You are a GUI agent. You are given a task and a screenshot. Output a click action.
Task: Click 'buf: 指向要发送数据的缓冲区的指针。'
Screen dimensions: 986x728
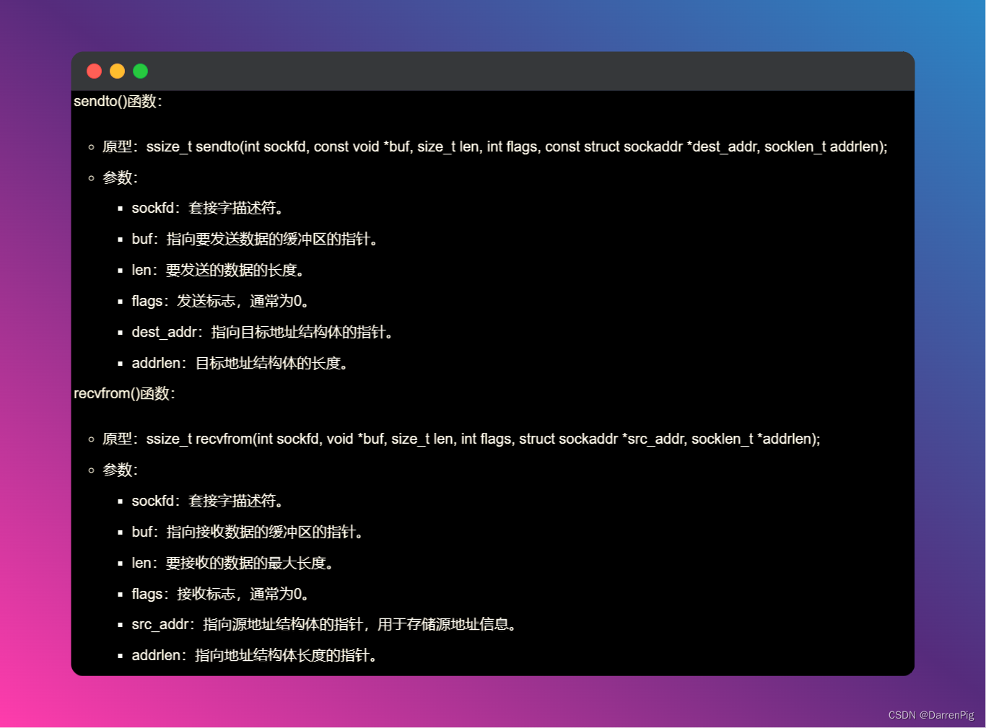tap(255, 240)
